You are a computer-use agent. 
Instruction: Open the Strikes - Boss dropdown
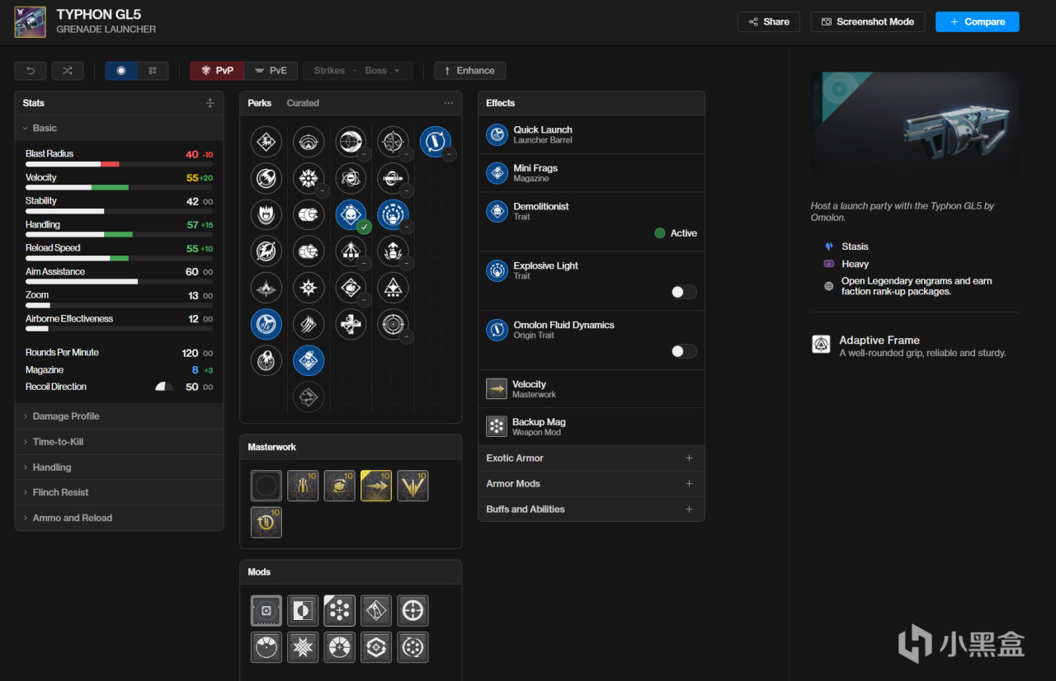tap(357, 71)
